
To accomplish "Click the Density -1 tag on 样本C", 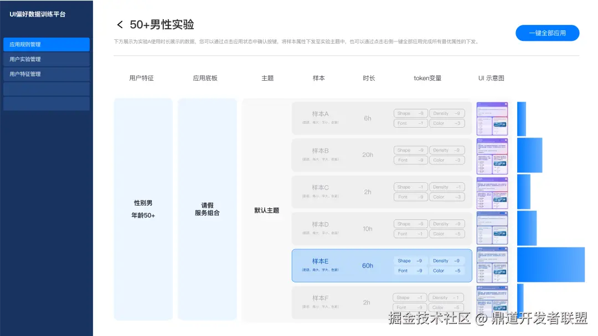I will (447, 186).
